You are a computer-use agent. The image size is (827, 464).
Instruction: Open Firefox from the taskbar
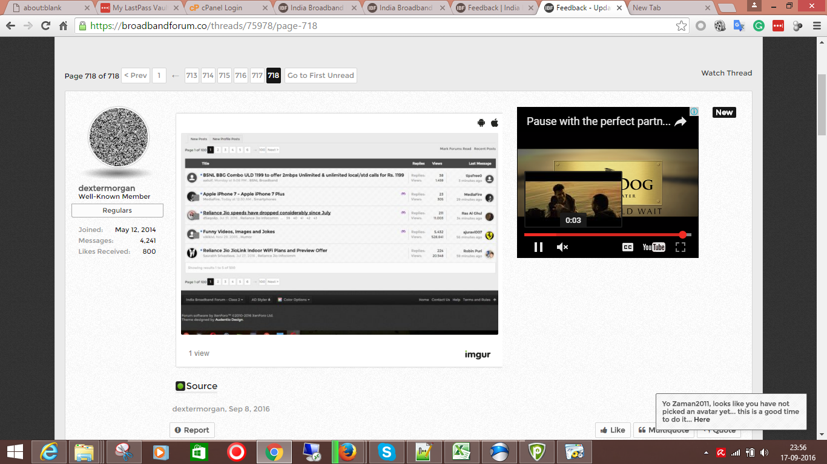tap(347, 451)
